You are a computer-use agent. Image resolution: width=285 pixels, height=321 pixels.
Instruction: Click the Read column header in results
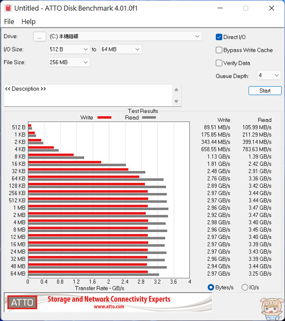[264, 120]
